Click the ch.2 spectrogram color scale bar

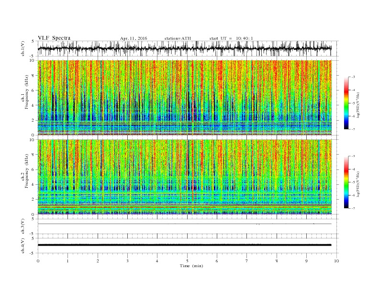click(x=346, y=182)
